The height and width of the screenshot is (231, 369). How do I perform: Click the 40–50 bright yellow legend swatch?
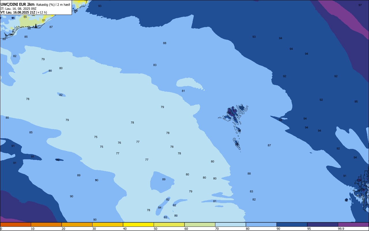click(x=138, y=224)
